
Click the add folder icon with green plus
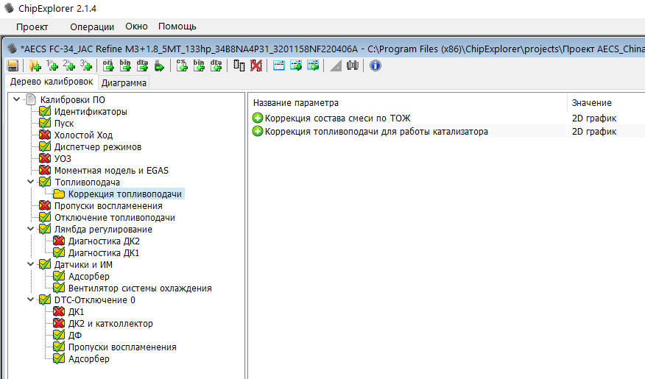pos(34,65)
